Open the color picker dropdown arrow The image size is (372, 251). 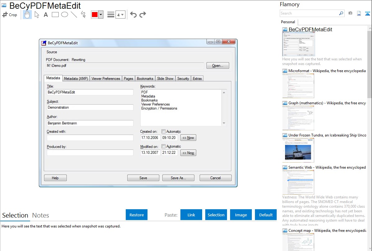[101, 15]
